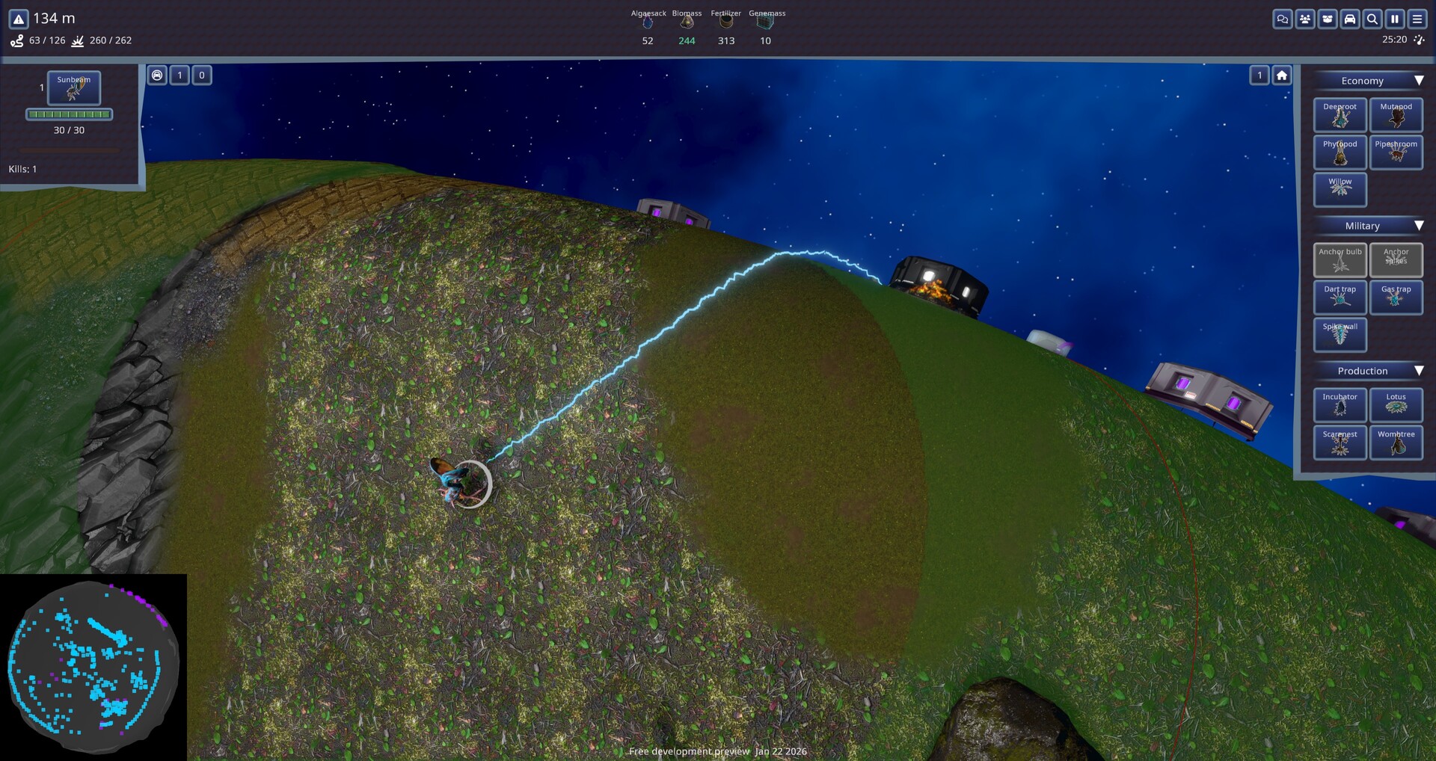Click the minimap in the bottom-left corner

[93, 665]
